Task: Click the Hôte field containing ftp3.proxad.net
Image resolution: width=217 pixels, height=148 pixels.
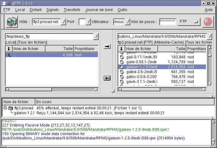Action: tap(46, 22)
